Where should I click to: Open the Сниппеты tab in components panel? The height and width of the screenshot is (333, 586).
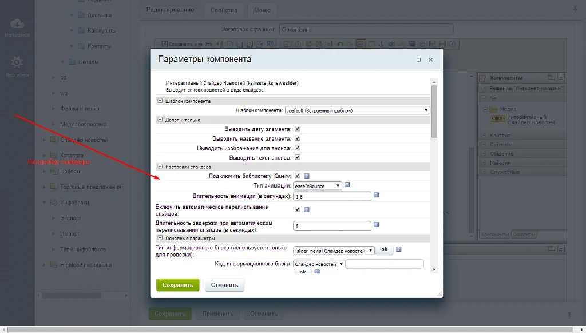coord(523,235)
